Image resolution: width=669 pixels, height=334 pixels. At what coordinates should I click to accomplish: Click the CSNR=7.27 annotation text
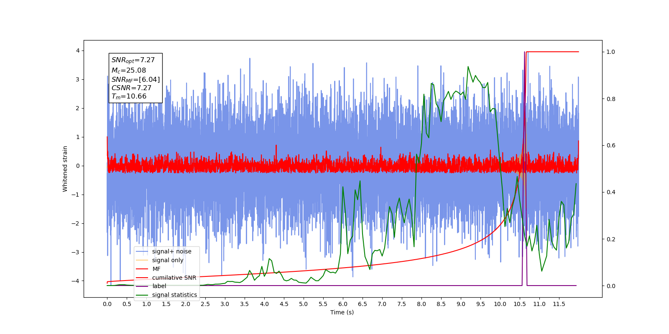131,88
